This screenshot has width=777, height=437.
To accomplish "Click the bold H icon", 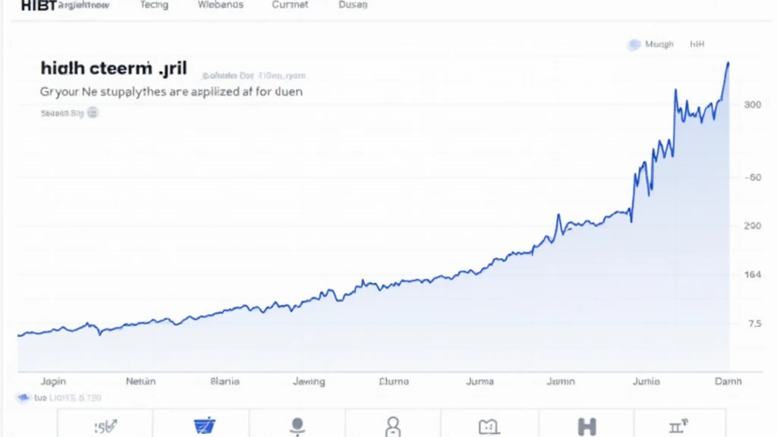I will coord(587,426).
